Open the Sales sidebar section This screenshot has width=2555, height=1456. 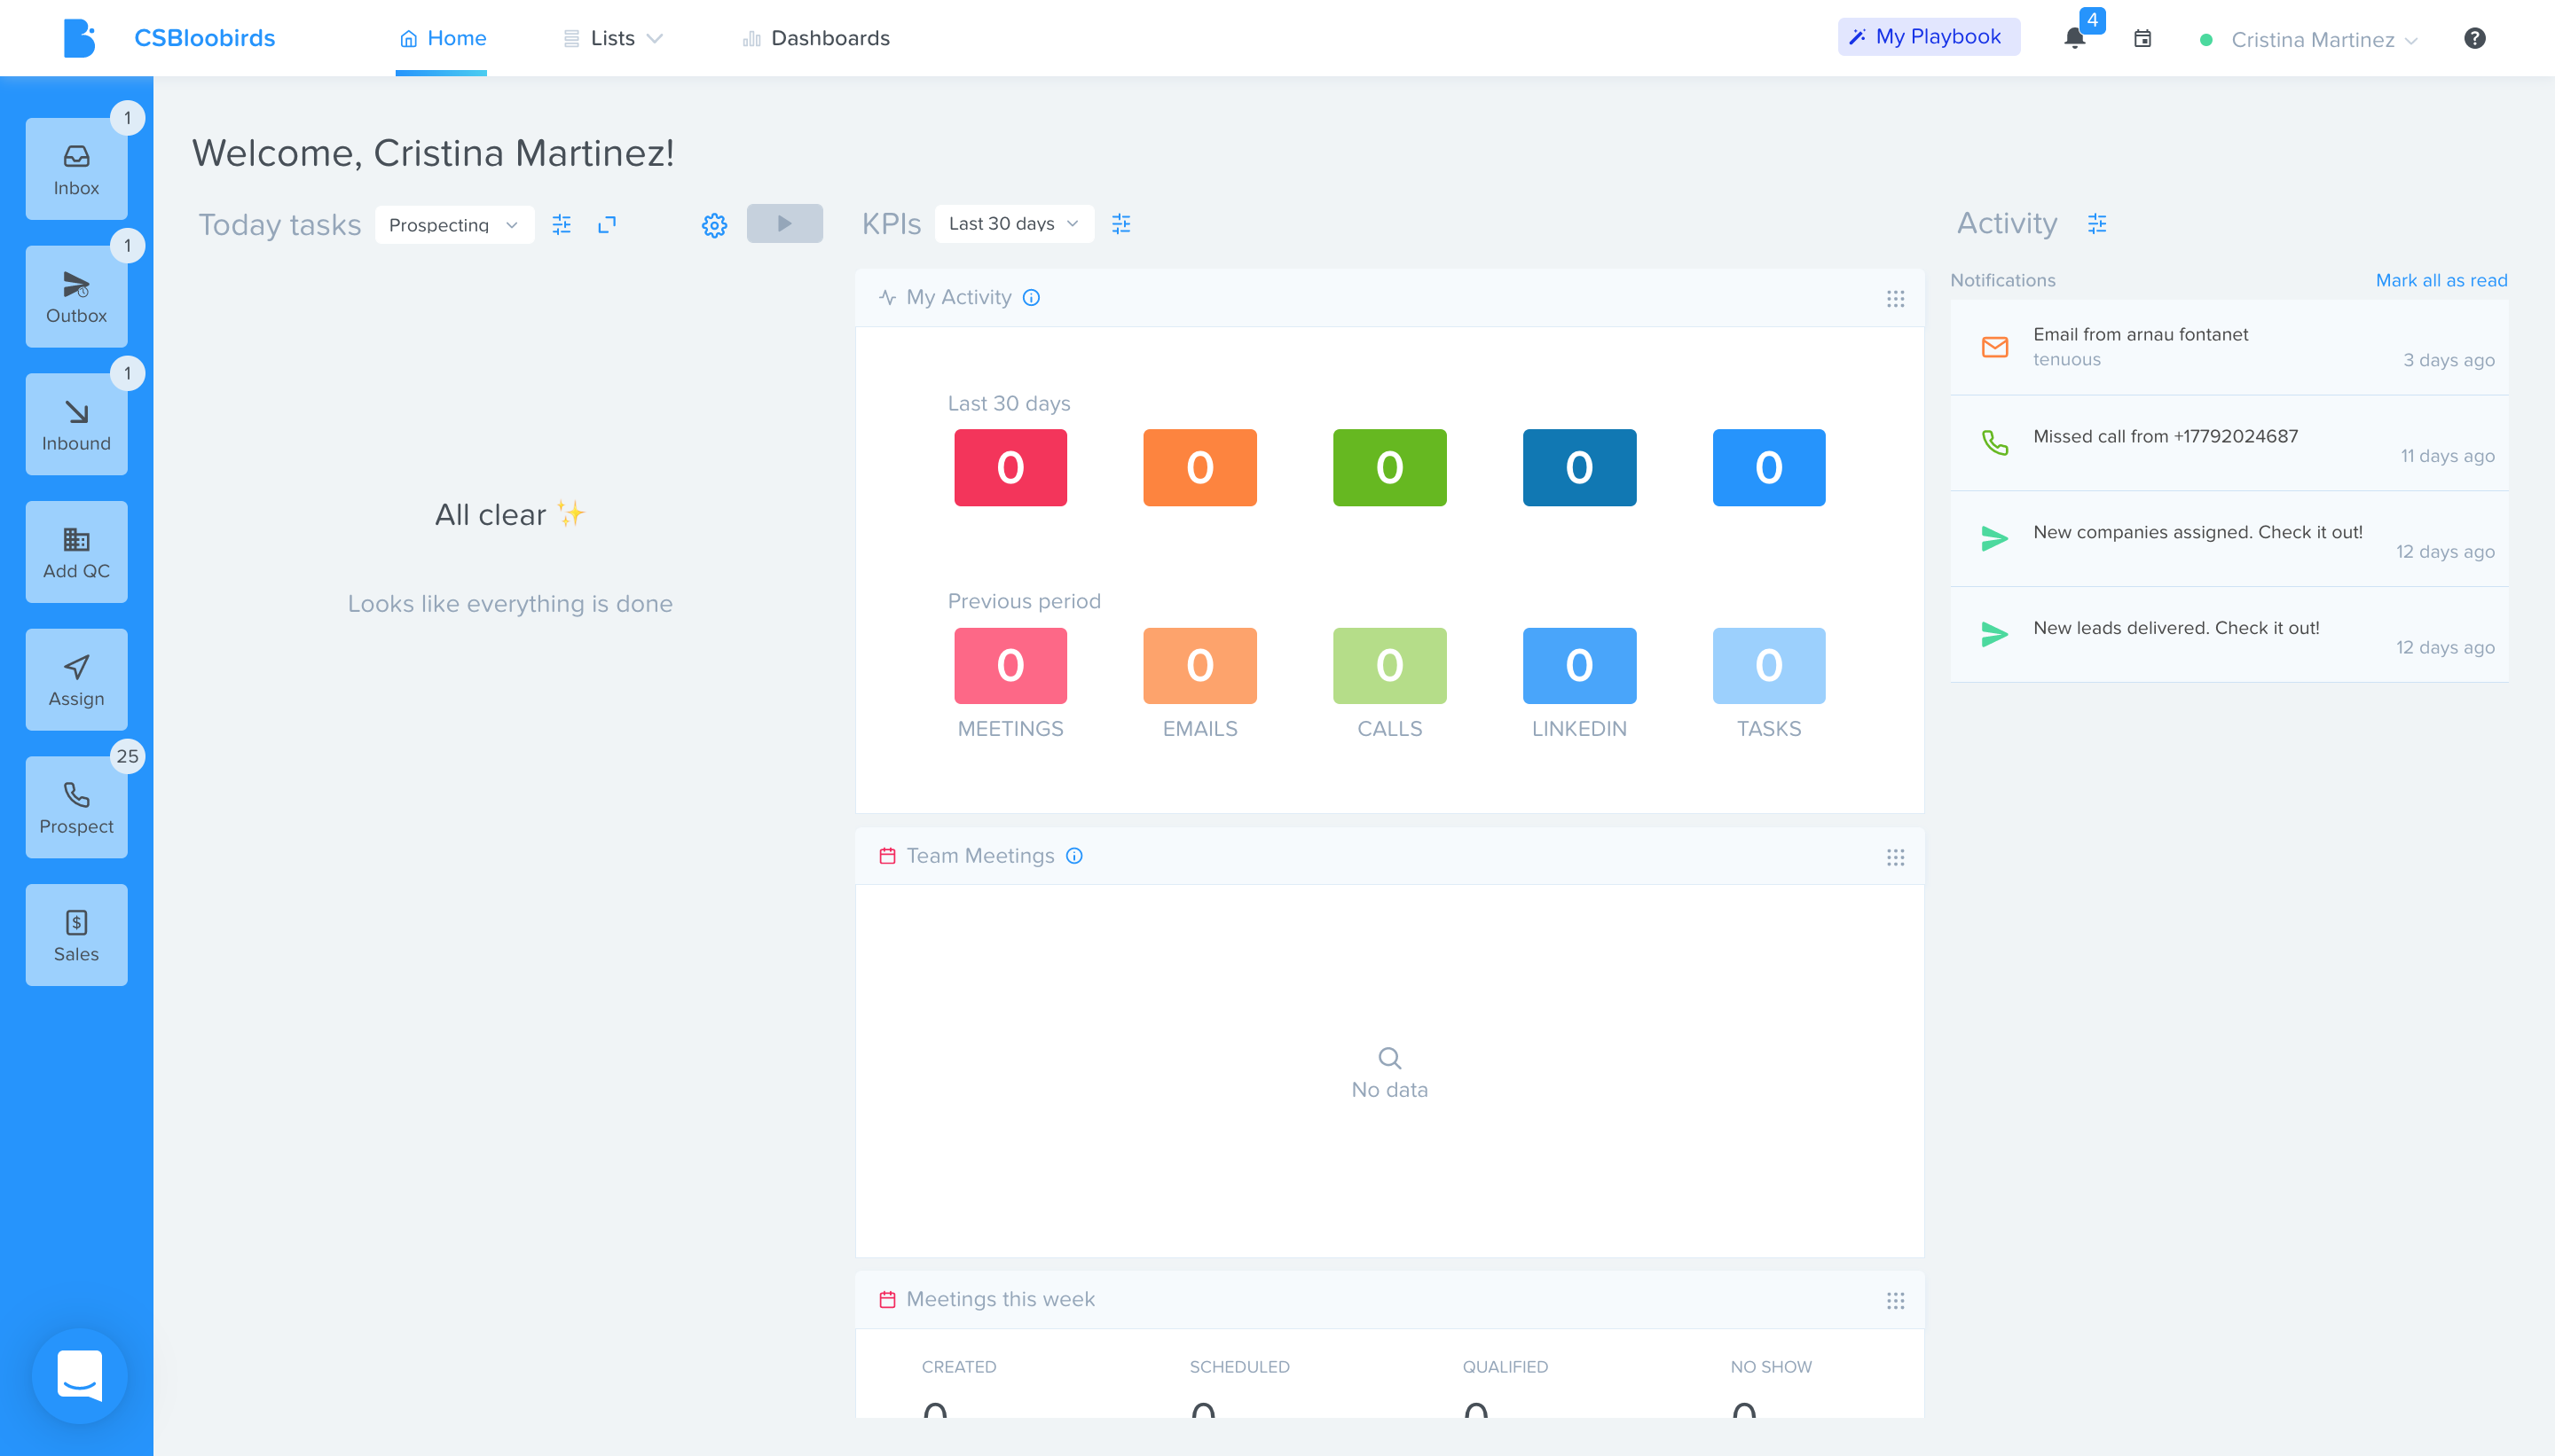(x=76, y=935)
